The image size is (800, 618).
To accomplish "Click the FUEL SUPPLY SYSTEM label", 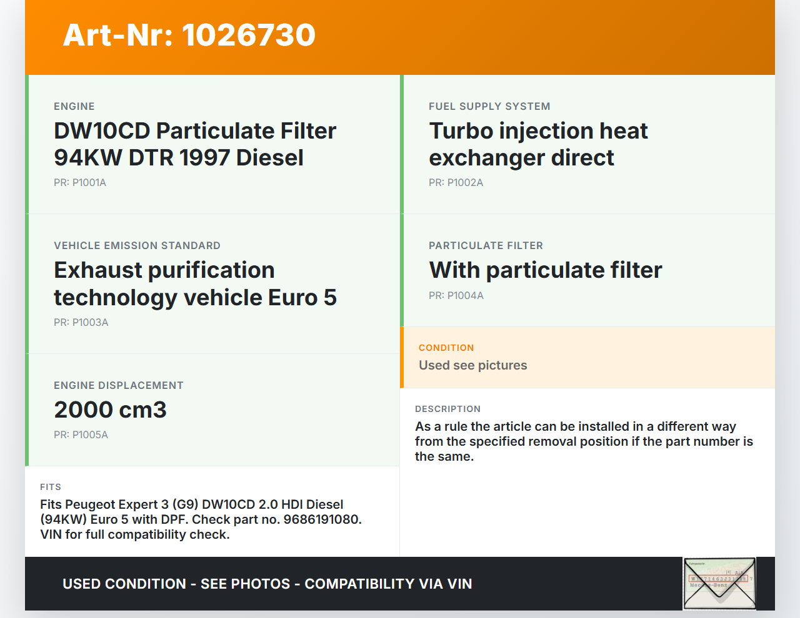I will click(489, 107).
